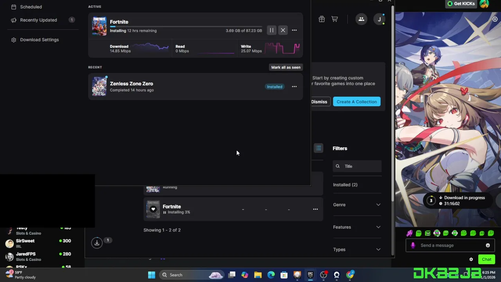
Task: Open the Scheduled downloads section
Action: point(27,7)
